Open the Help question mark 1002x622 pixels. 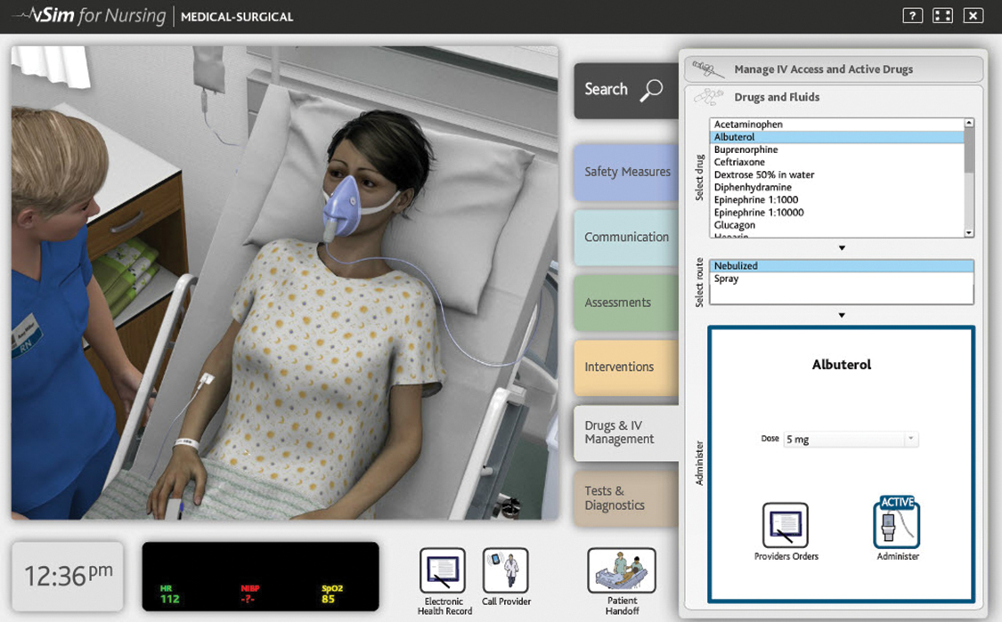click(911, 15)
